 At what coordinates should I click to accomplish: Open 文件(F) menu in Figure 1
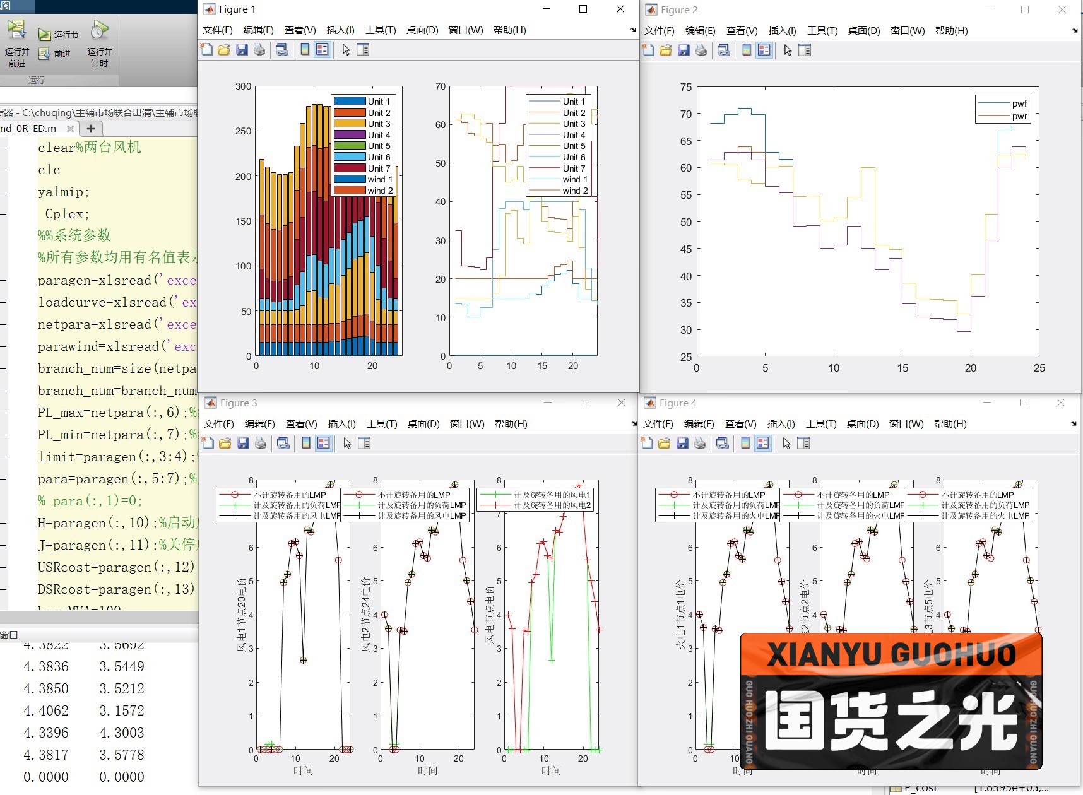point(218,30)
